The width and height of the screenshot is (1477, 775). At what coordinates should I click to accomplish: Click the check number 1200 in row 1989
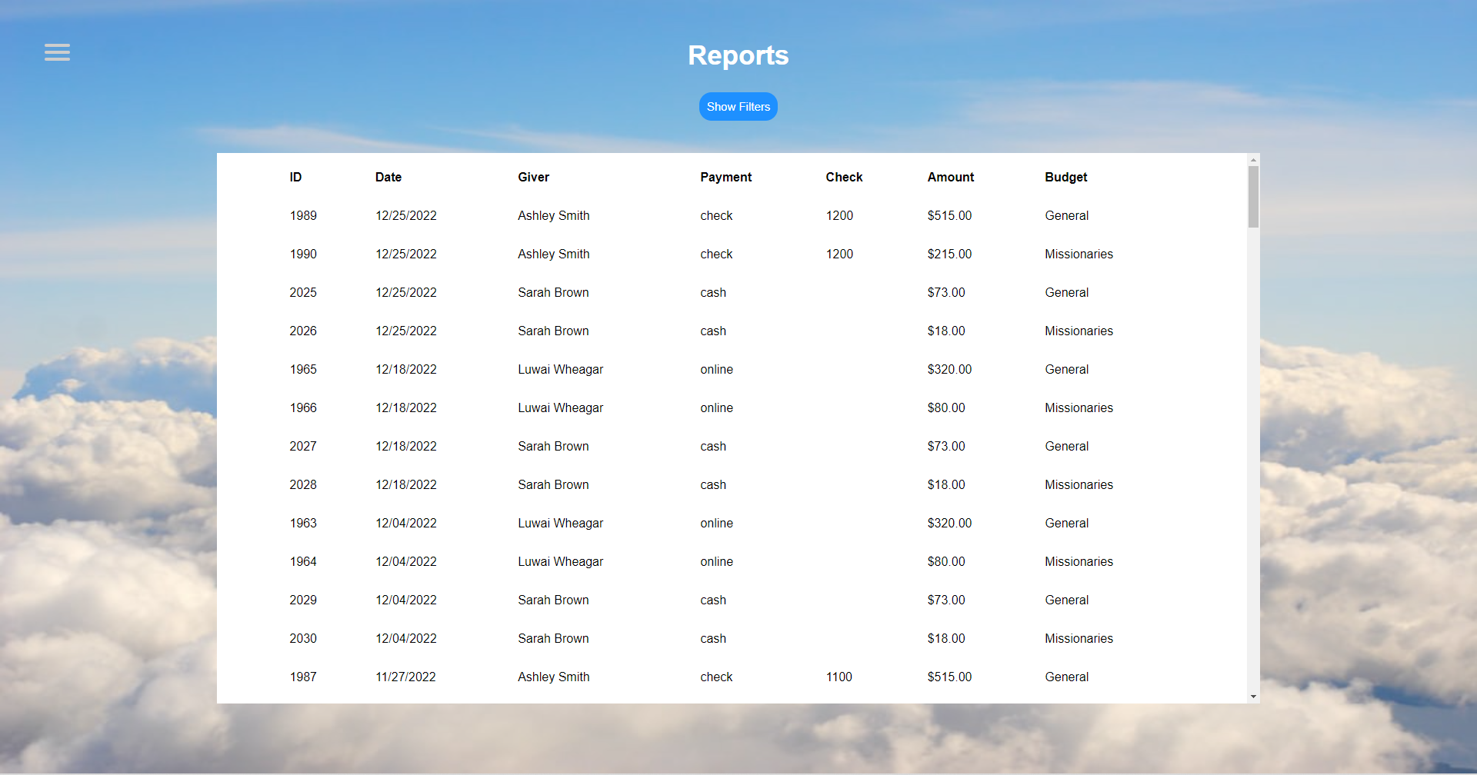pyautogui.click(x=839, y=215)
